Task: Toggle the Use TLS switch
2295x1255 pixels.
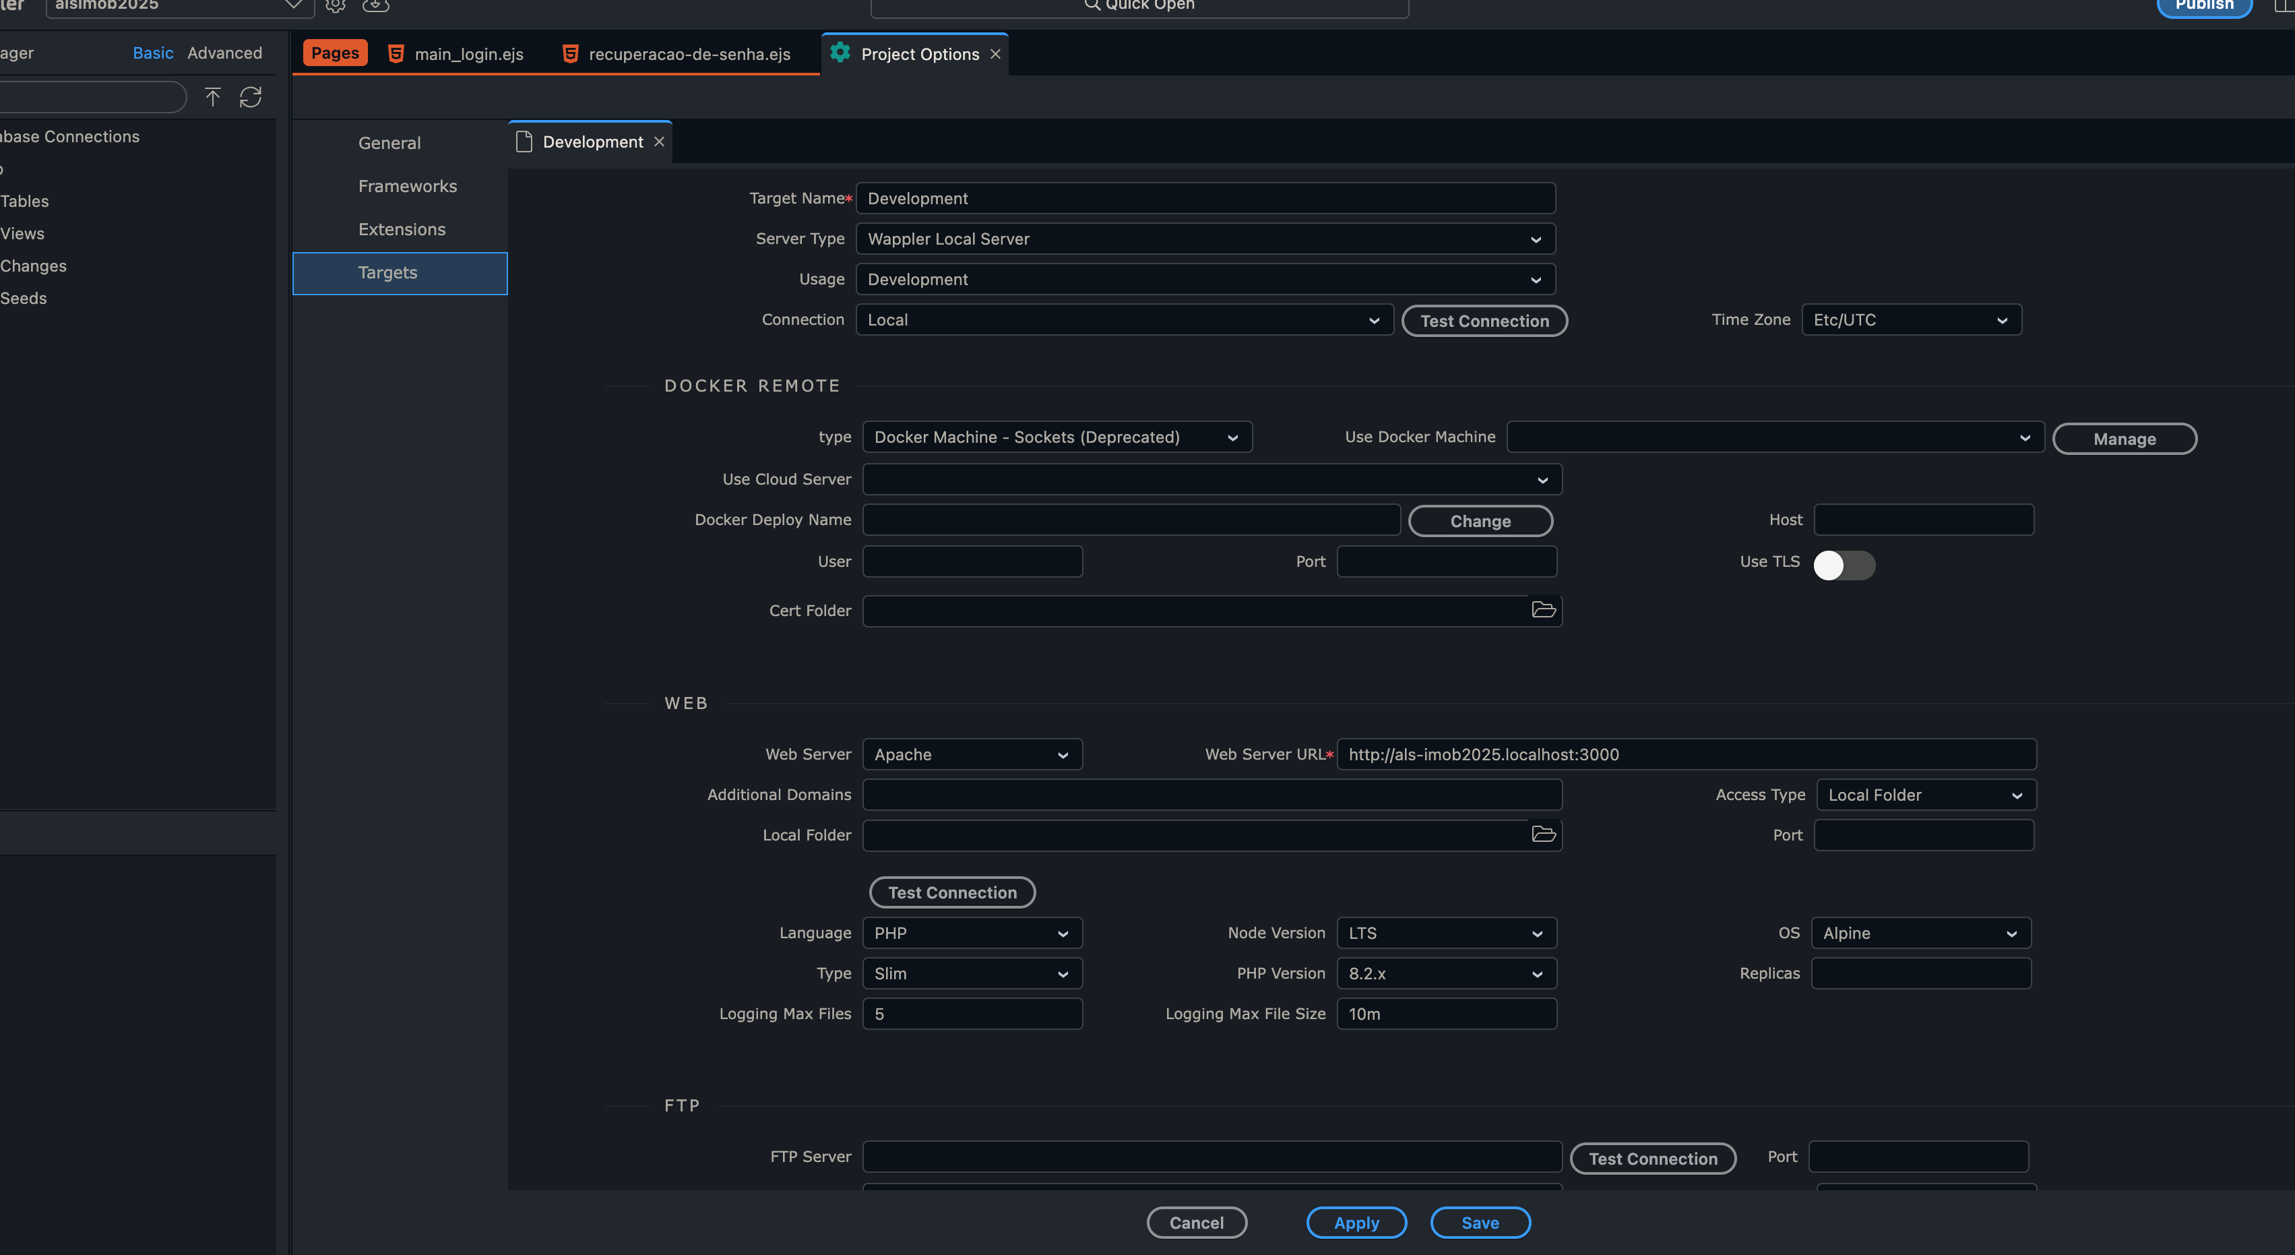Action: coord(1844,564)
